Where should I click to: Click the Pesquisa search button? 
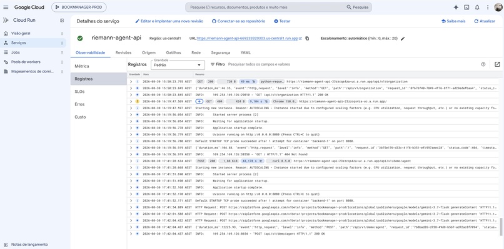[358, 7]
